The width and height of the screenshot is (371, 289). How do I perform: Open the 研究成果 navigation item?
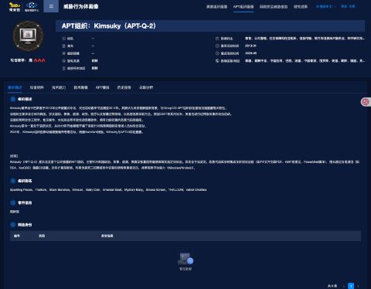coord(301,7)
